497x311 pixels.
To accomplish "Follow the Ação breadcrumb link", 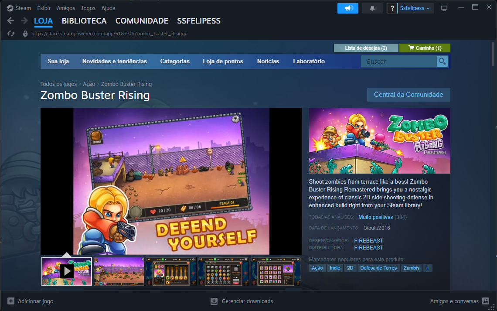I will (89, 84).
